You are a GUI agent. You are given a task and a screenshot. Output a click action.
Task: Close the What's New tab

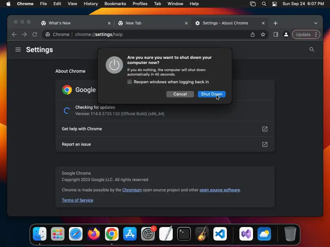[x=109, y=23]
